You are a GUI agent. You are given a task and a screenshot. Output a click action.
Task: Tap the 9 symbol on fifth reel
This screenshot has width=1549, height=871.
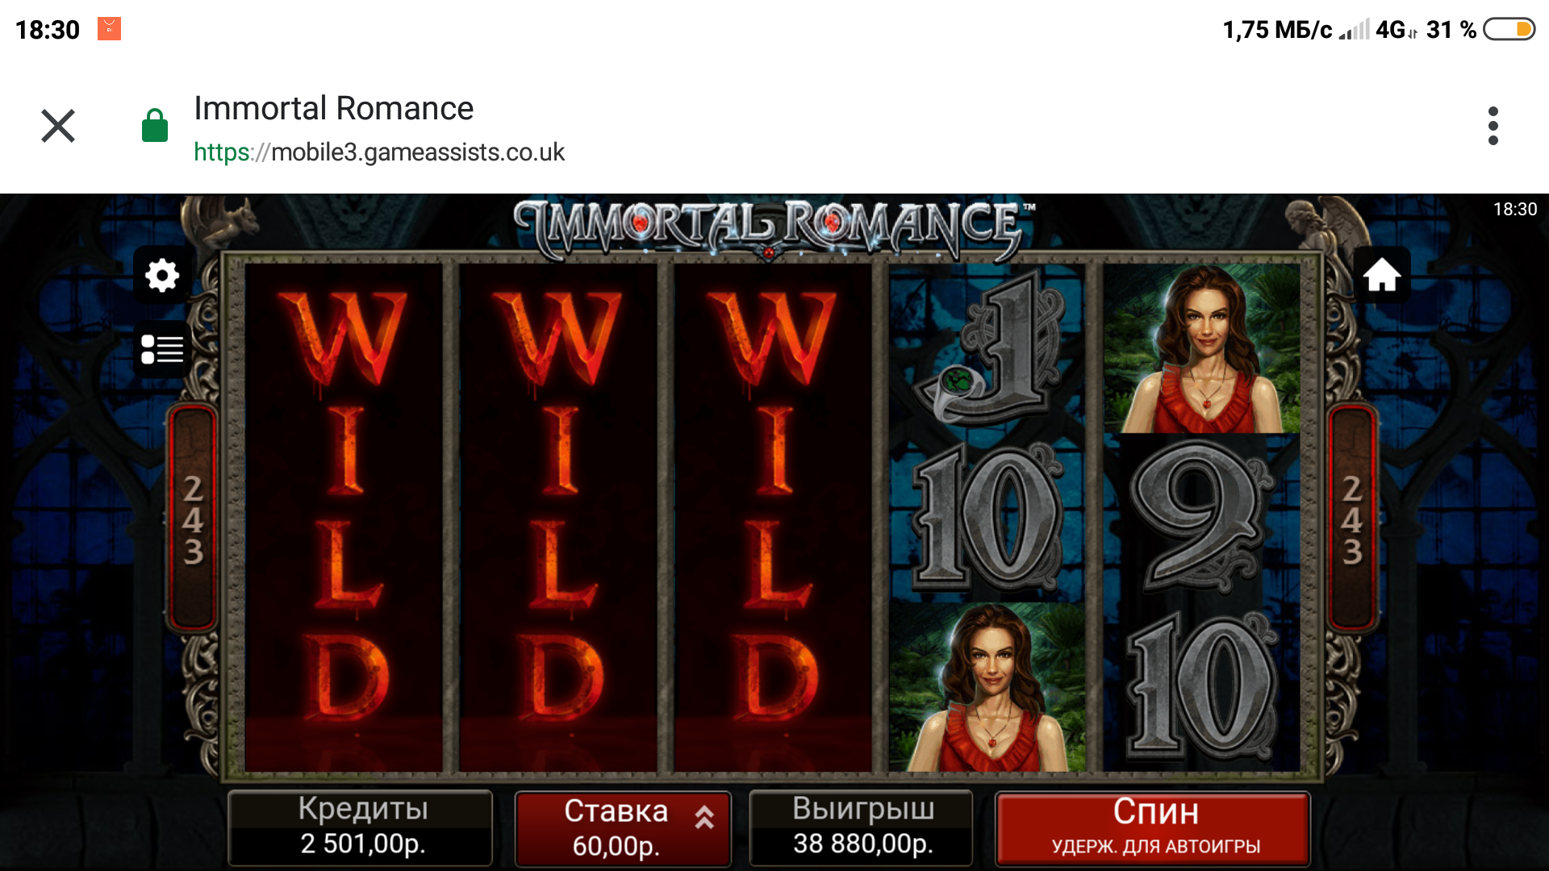[1202, 518]
